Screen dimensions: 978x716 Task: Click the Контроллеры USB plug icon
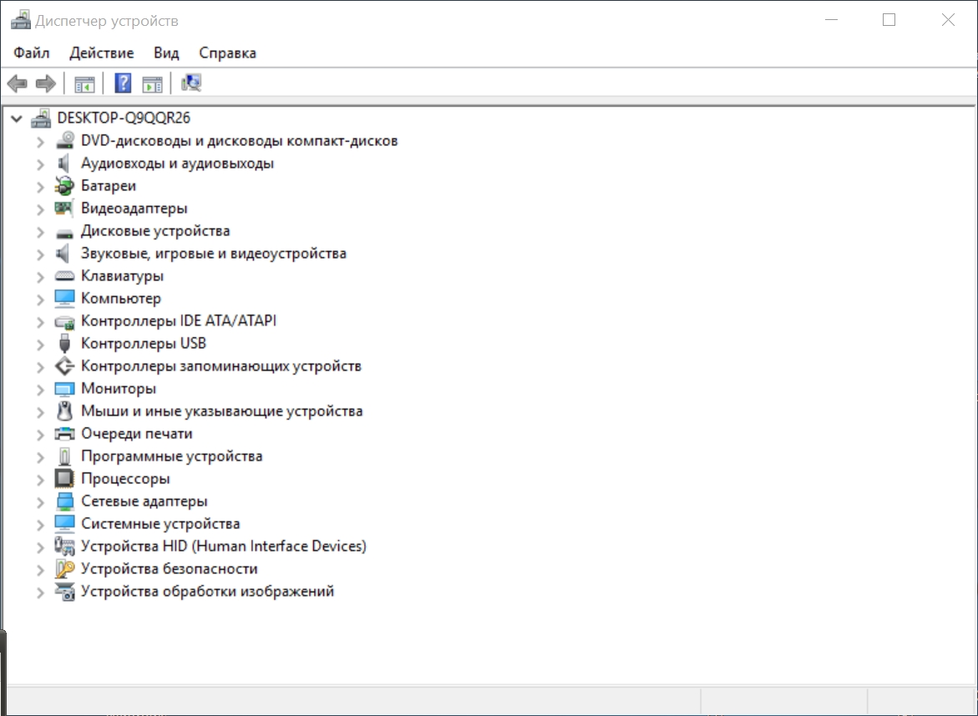[64, 344]
